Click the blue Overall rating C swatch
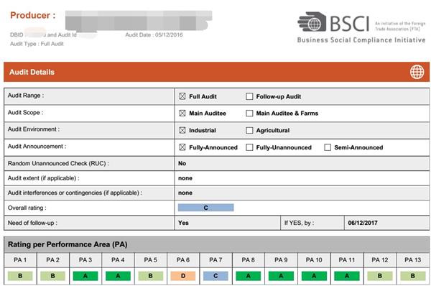The height and width of the screenshot is (286, 431). 206,208
